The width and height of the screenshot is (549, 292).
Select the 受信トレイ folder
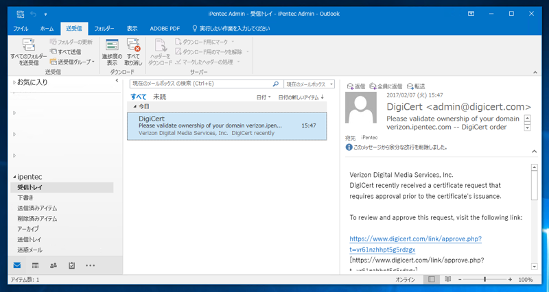(x=62, y=187)
